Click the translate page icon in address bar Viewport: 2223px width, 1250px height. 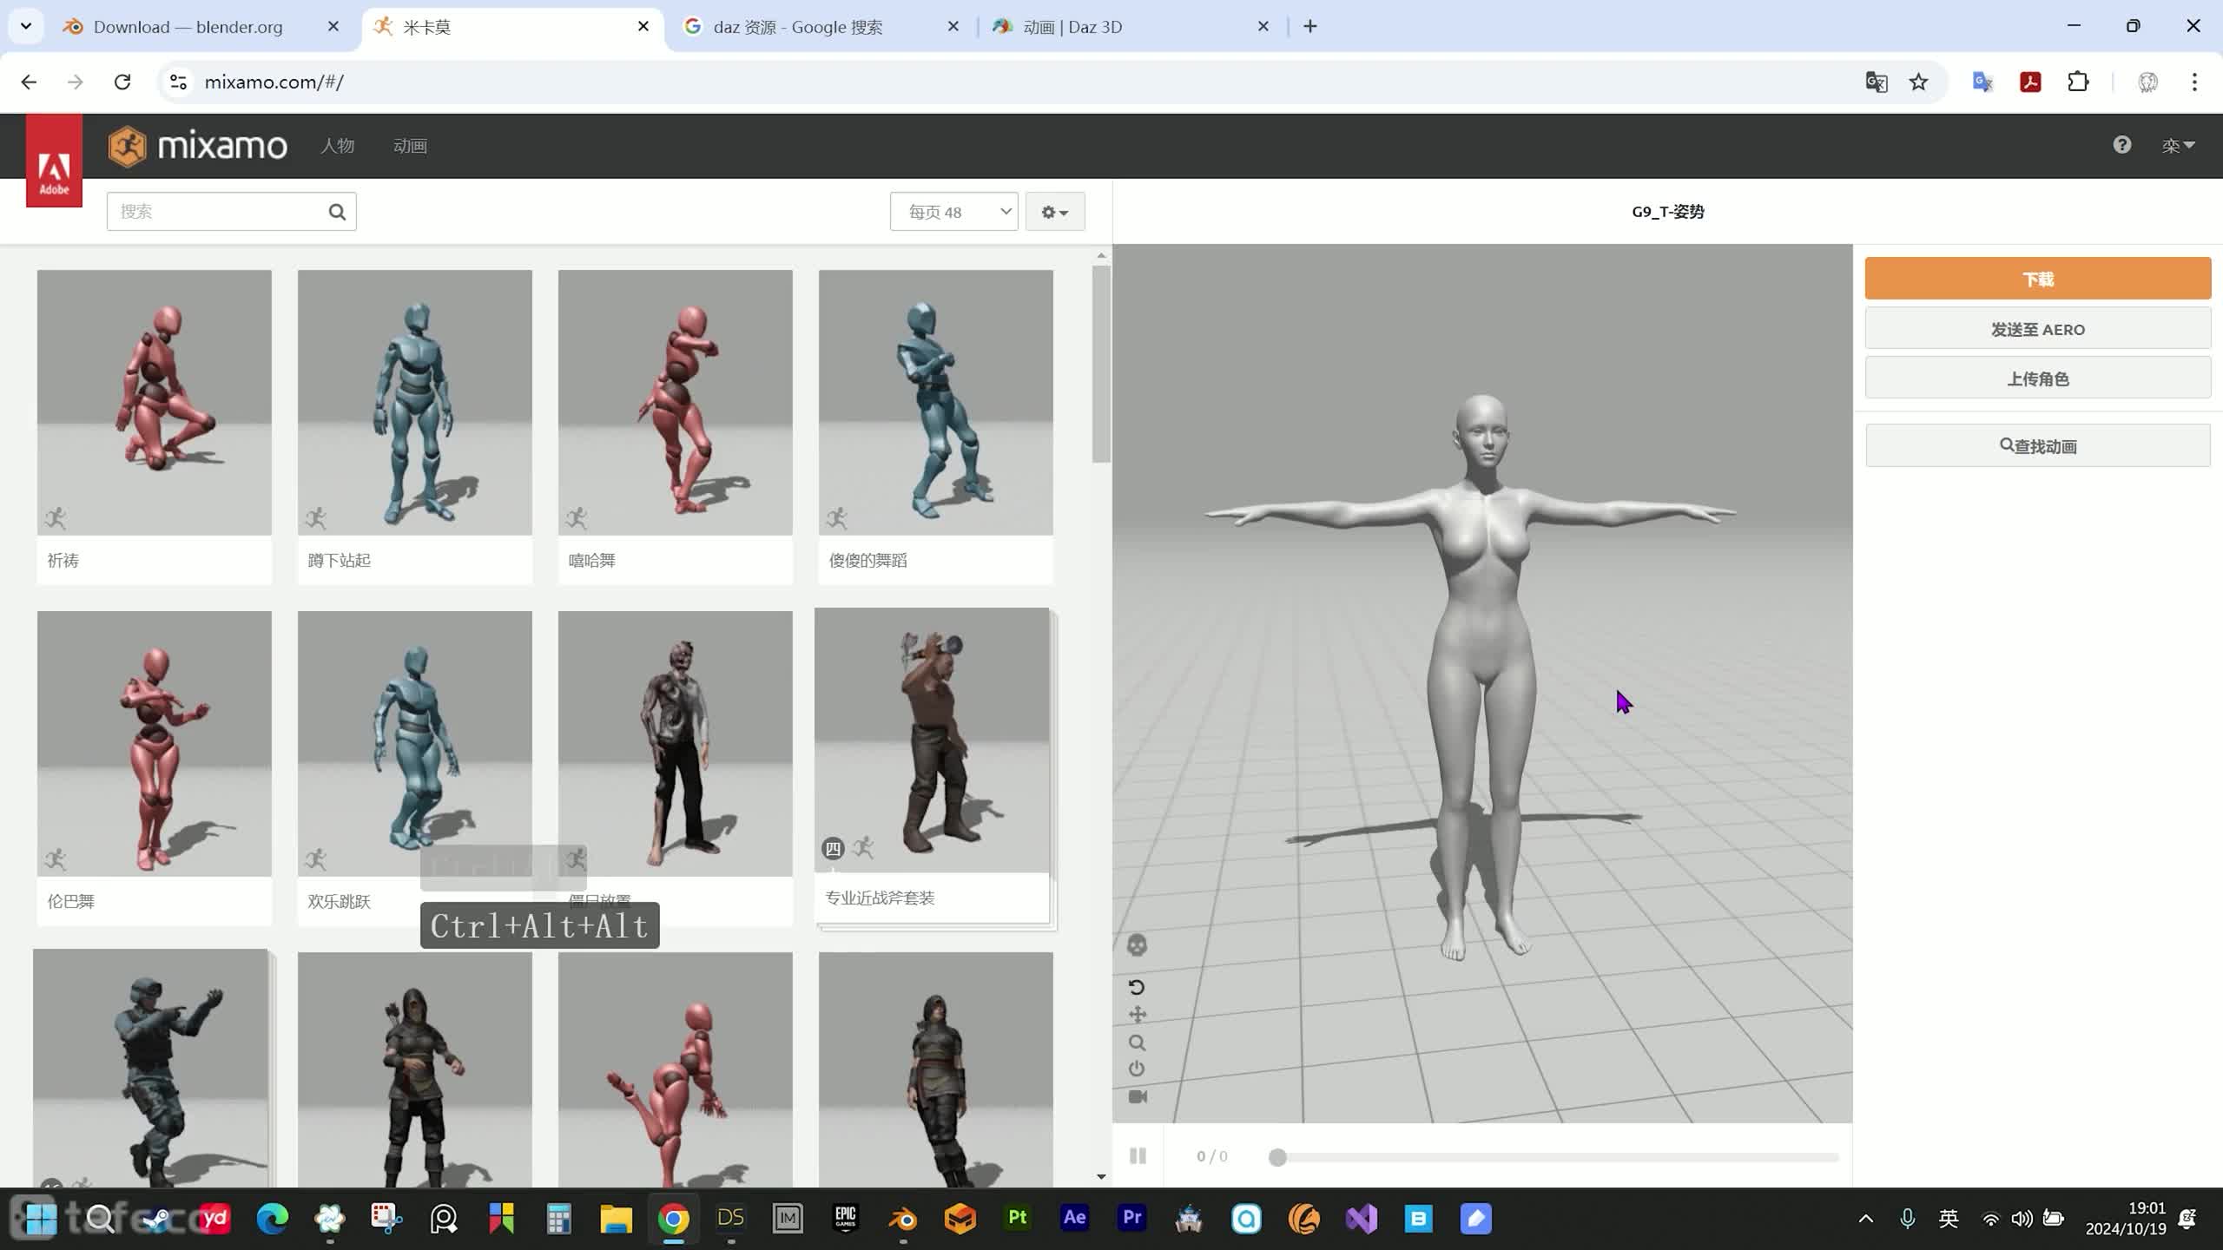(1876, 82)
